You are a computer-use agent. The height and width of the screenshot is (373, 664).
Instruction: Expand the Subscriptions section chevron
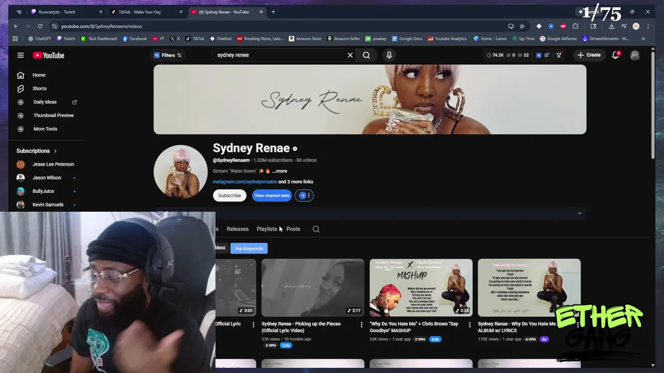click(x=55, y=151)
